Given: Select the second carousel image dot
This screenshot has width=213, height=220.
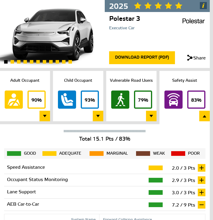Looking at the screenshot, I should pyautogui.click(x=12, y=62).
